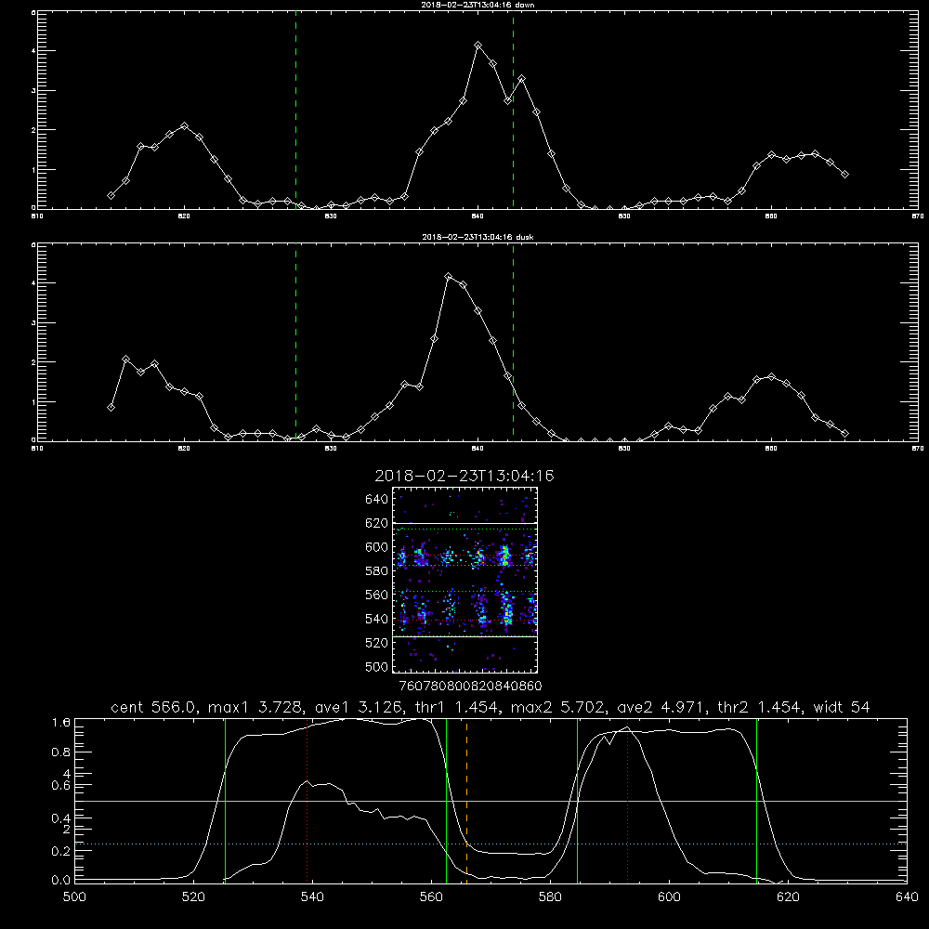Click the solid white horizontal line in bottom plot
Screen dimensions: 929x929
491,801
